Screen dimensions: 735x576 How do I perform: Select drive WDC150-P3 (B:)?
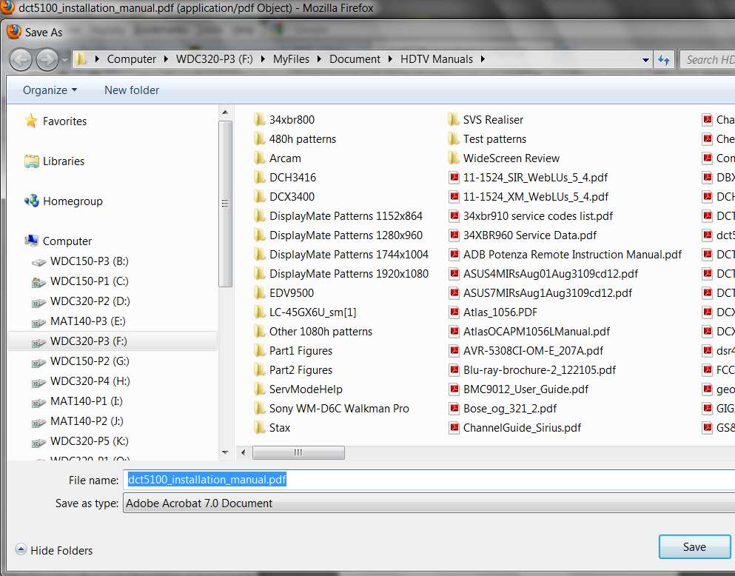[89, 261]
